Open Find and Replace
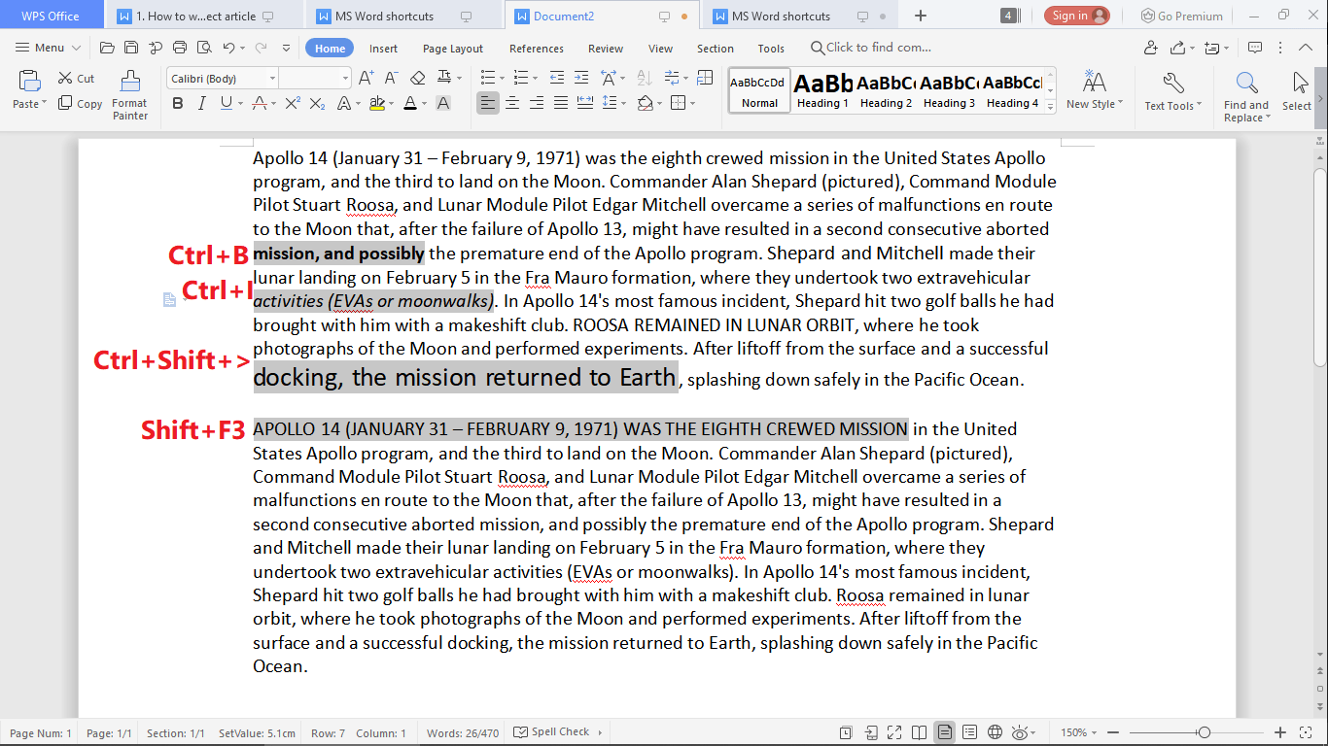1328x746 pixels. click(x=1245, y=92)
